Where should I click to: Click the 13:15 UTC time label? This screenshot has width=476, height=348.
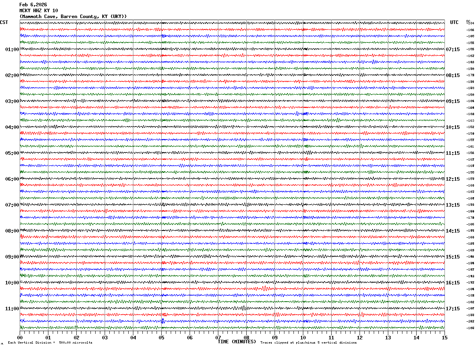(453, 205)
